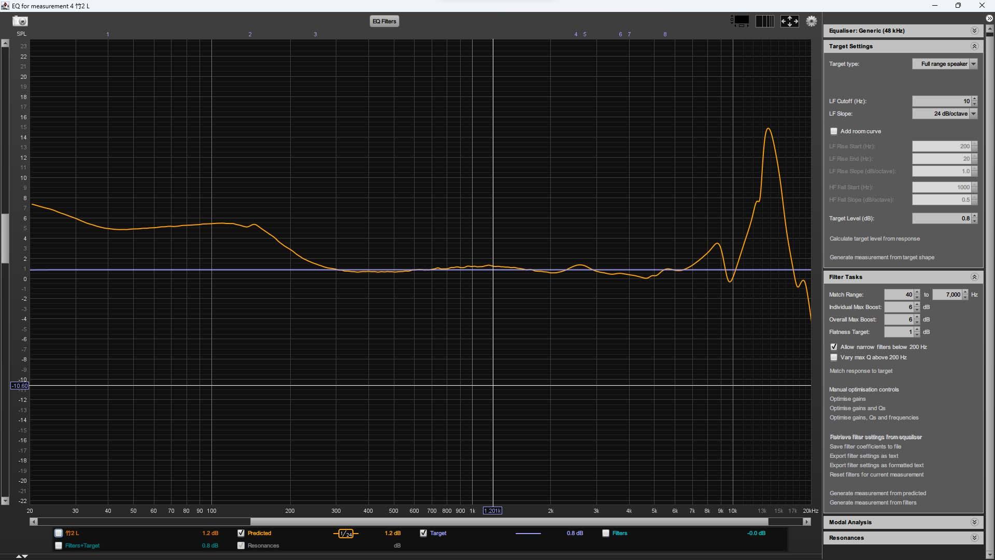This screenshot has height=560, width=995.
Task: Open the graph limits icon
Action: pyautogui.click(x=740, y=21)
